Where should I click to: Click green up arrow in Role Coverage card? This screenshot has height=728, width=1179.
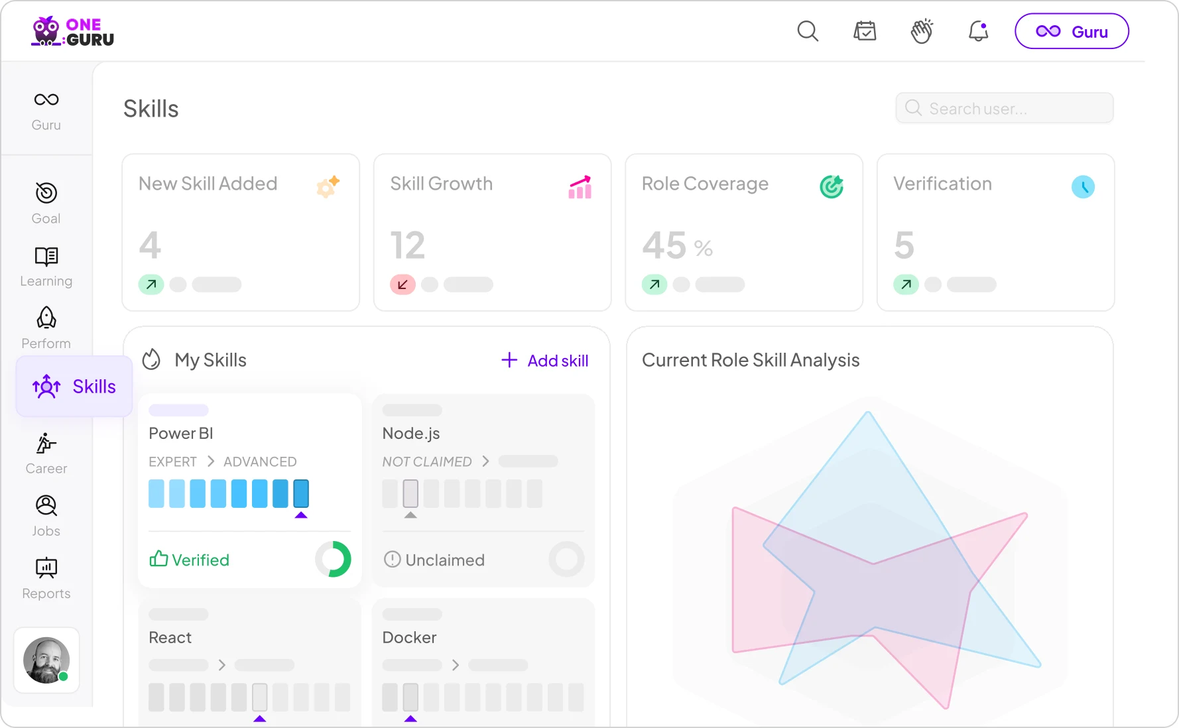point(654,284)
